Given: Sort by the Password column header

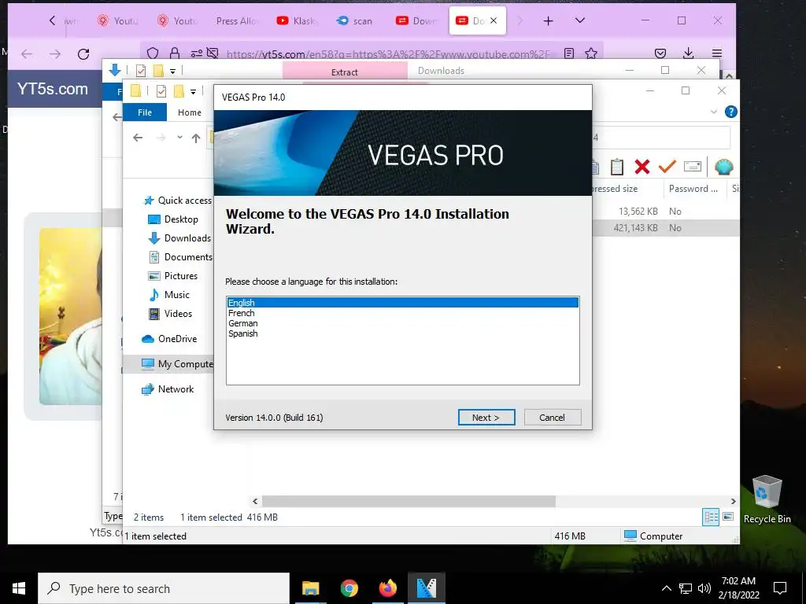Looking at the screenshot, I should (693, 189).
